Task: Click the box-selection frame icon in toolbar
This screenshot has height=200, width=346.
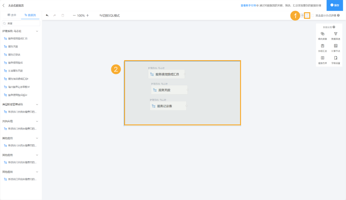Action: coord(307,15)
